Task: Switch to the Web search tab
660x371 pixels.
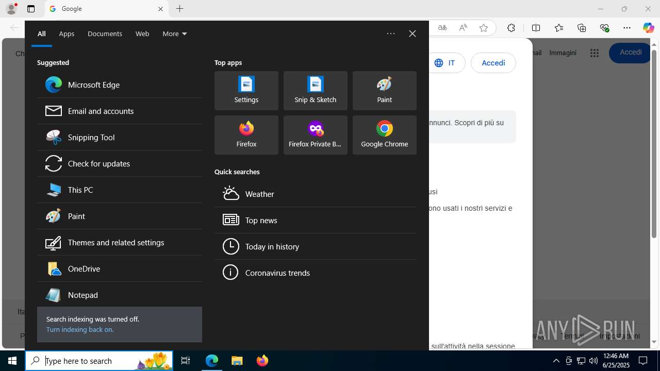Action: [x=142, y=33]
